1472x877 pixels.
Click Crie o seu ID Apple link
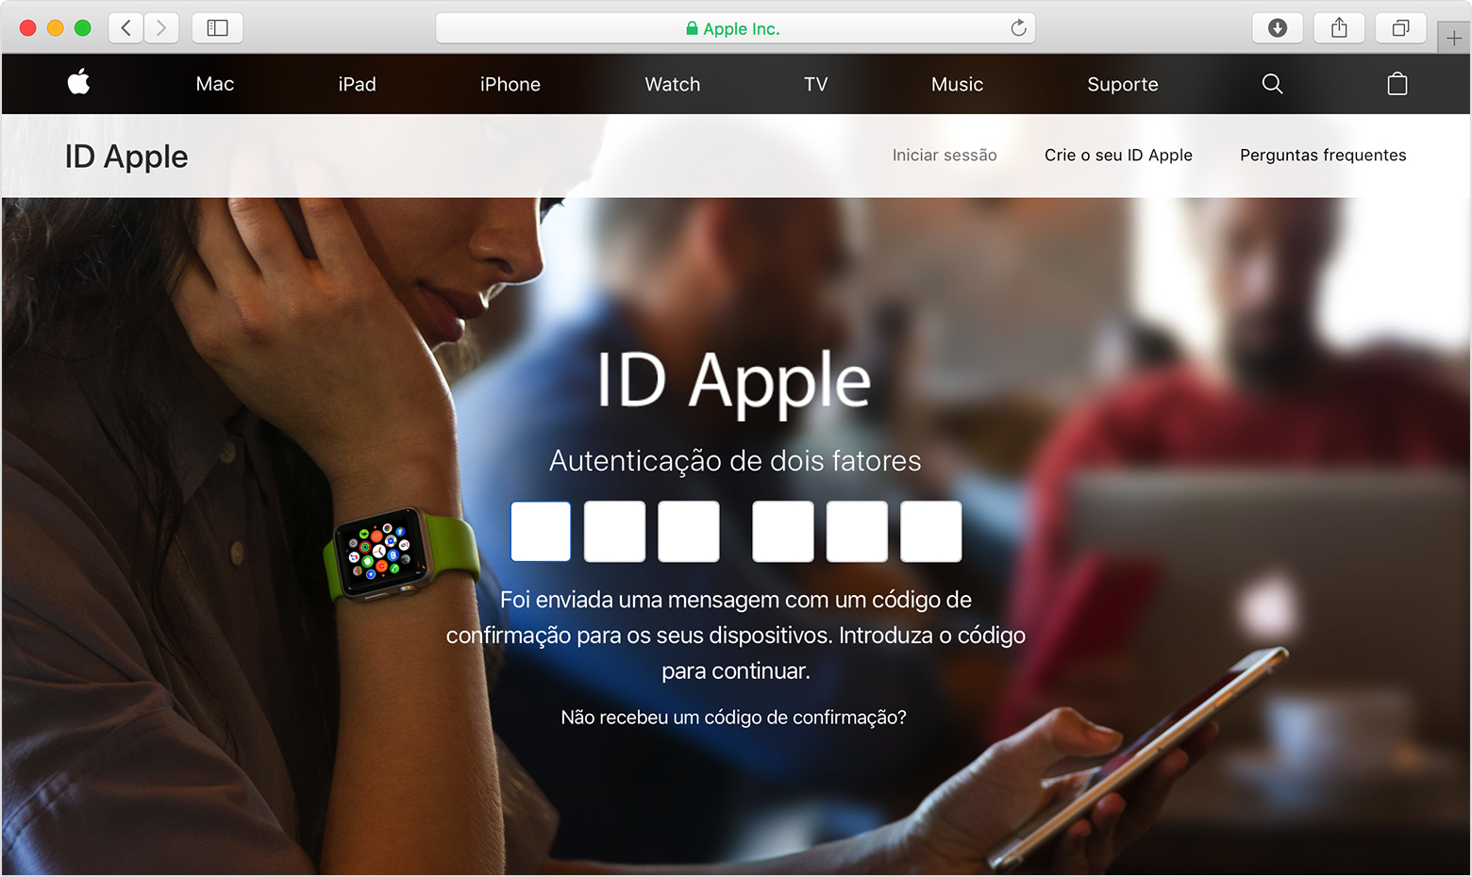click(x=1118, y=155)
